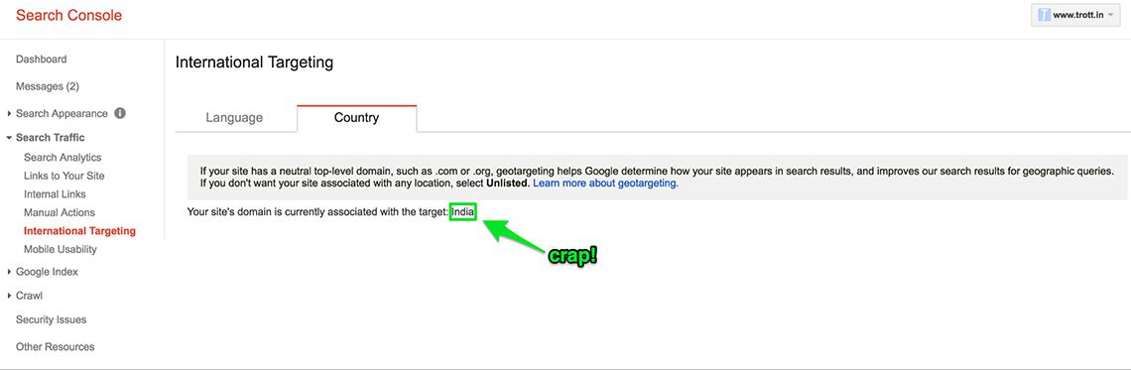Click the Search Appearance label text

63,114
